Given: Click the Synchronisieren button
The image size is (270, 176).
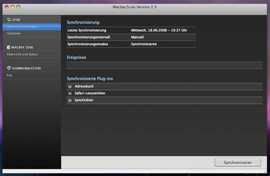Looking at the screenshot, I should [x=238, y=162].
